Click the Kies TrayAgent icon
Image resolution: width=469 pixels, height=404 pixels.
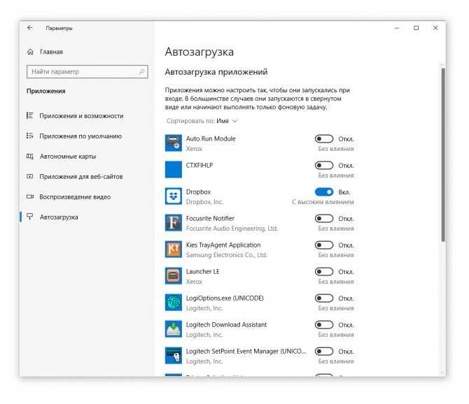174,249
